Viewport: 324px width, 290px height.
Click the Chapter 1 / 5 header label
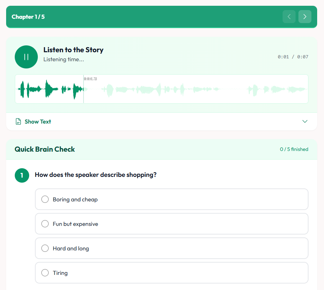(28, 17)
